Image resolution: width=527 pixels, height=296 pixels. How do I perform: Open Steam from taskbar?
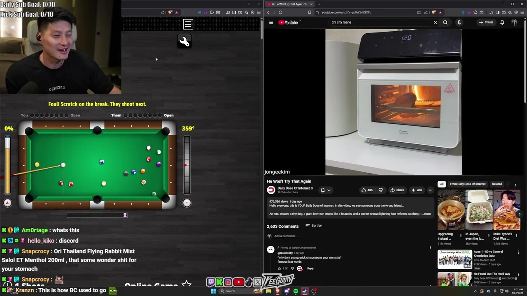[x=305, y=291]
